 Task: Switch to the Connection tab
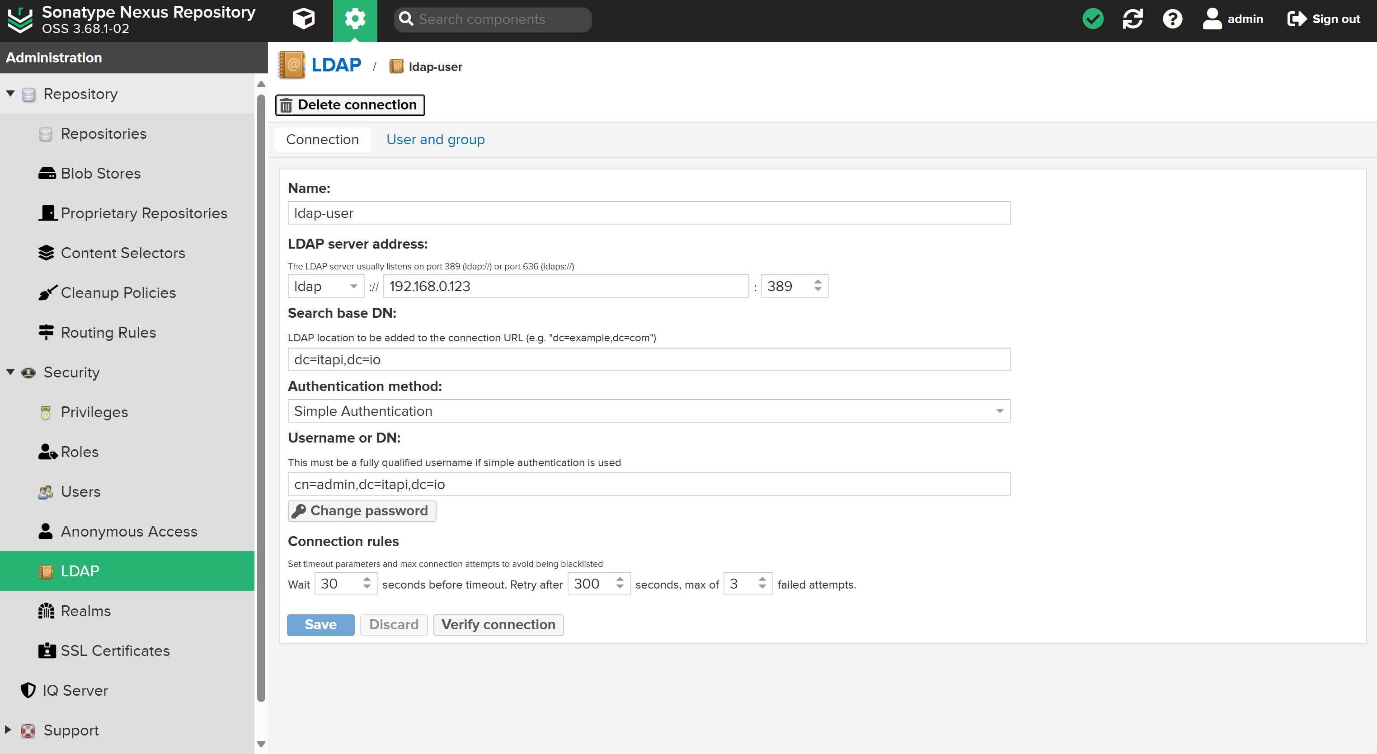[x=322, y=140]
